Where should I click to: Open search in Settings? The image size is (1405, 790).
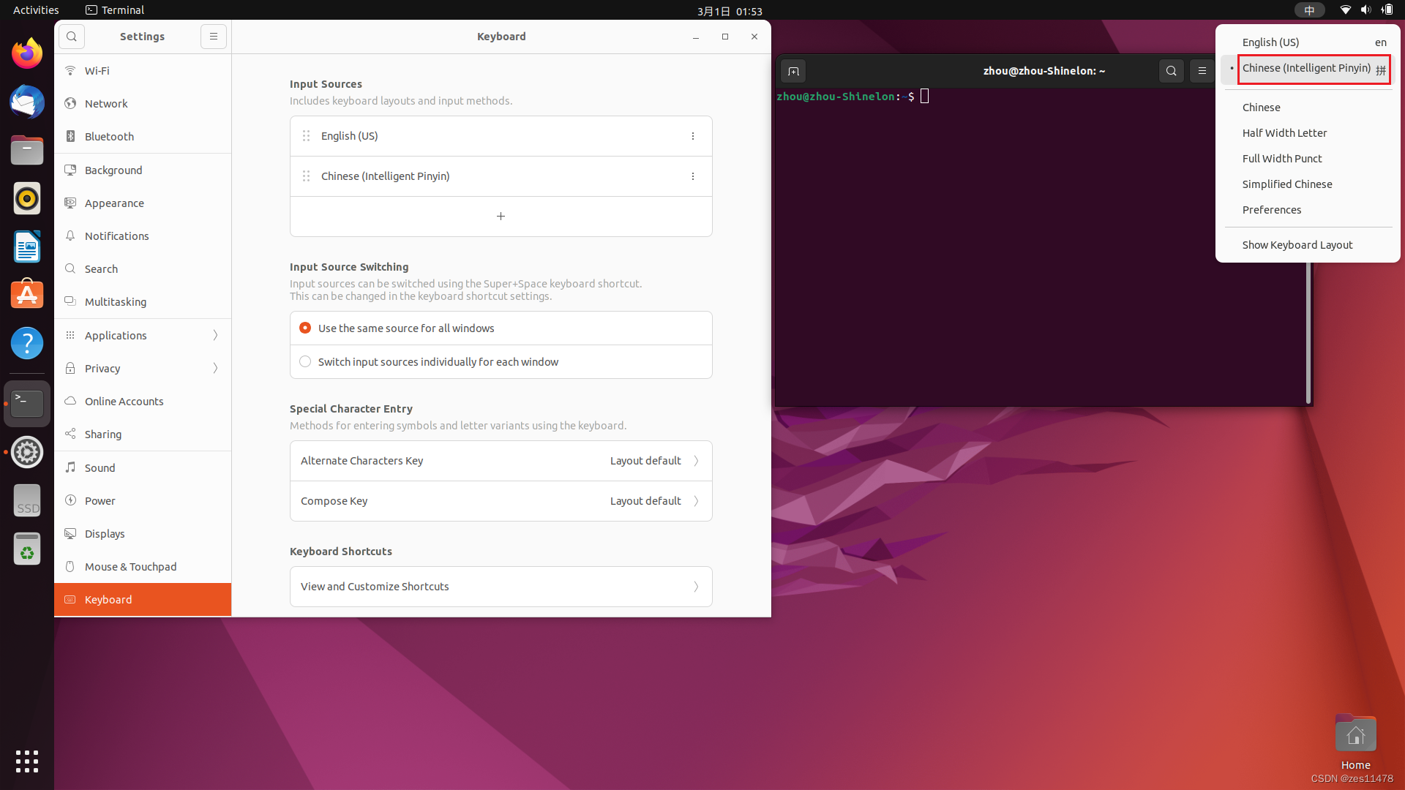(x=71, y=36)
